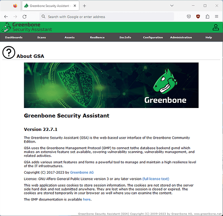Screen dimensions: 223x216
Task: Open the uBlock shield extension icon
Action: [198, 16]
